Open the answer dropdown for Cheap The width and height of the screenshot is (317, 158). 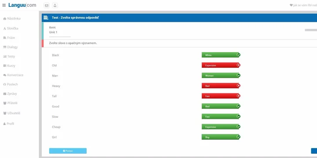(220, 127)
